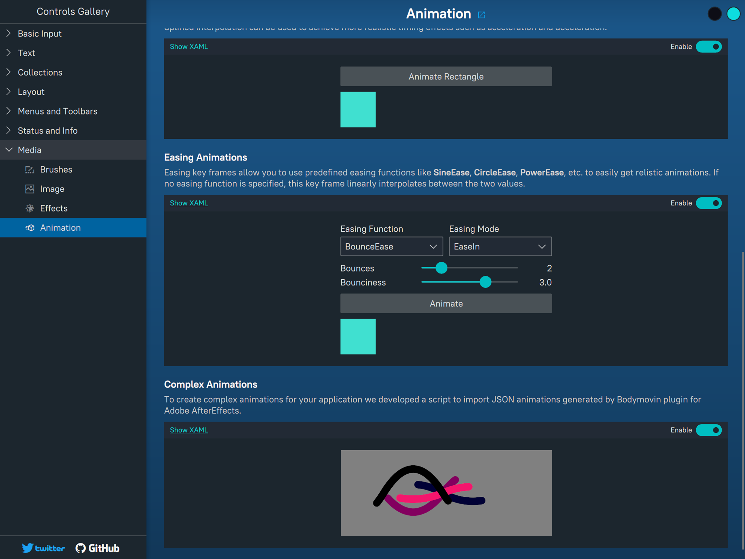Expand the Menus and Toolbars category
Screen dimensions: 745x559
(8, 111)
